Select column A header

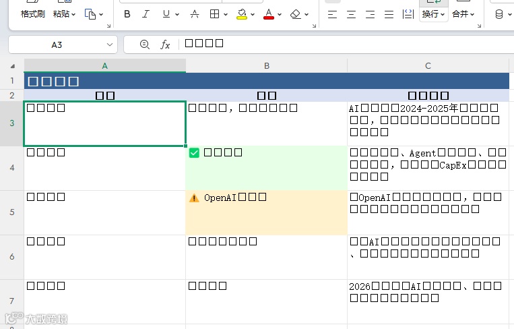105,65
